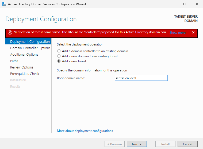Cancel the configuration wizard
The width and height of the screenshot is (203, 149).
coord(187,144)
